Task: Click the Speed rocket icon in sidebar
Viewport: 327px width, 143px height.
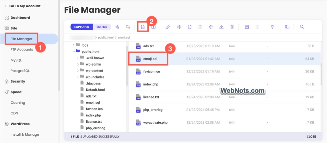Action: tap(7, 92)
